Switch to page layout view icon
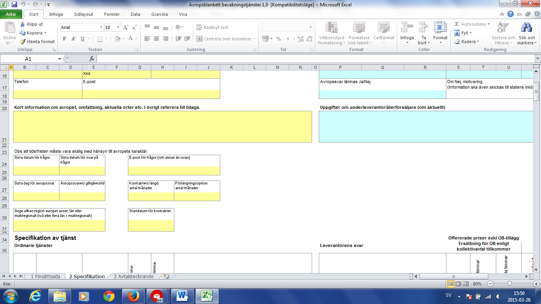This screenshot has height=304, width=541. click(458, 284)
